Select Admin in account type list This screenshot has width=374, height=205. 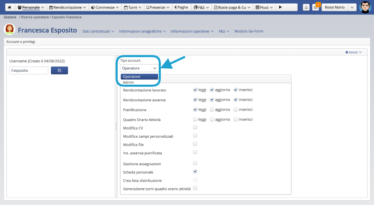129,82
